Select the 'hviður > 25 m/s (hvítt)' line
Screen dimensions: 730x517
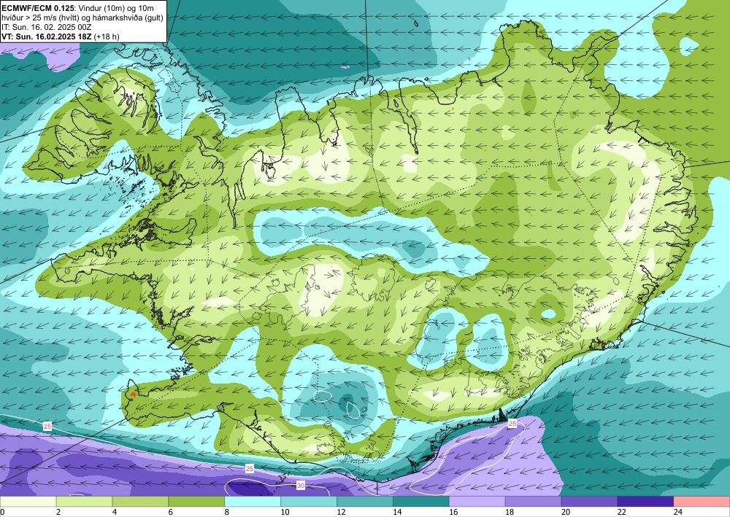(82, 18)
